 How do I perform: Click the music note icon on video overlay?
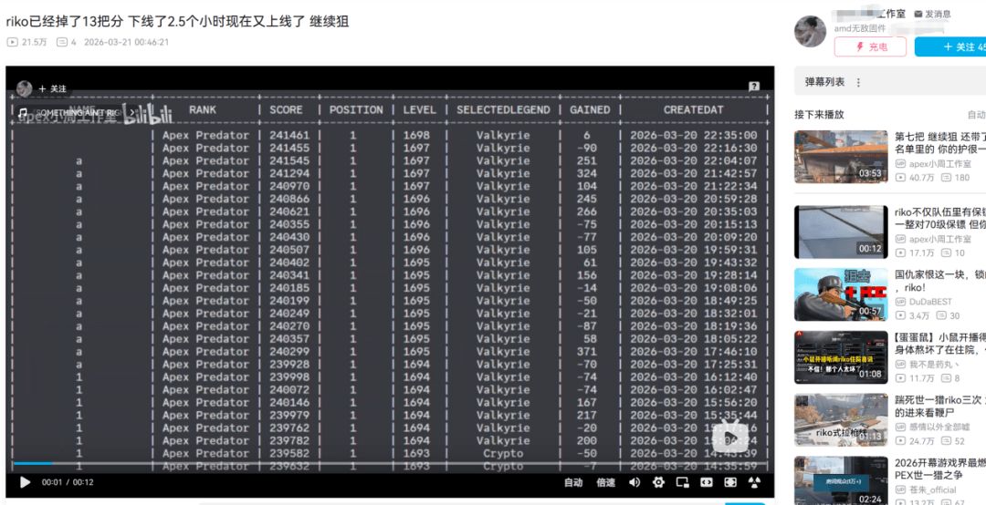click(x=23, y=113)
